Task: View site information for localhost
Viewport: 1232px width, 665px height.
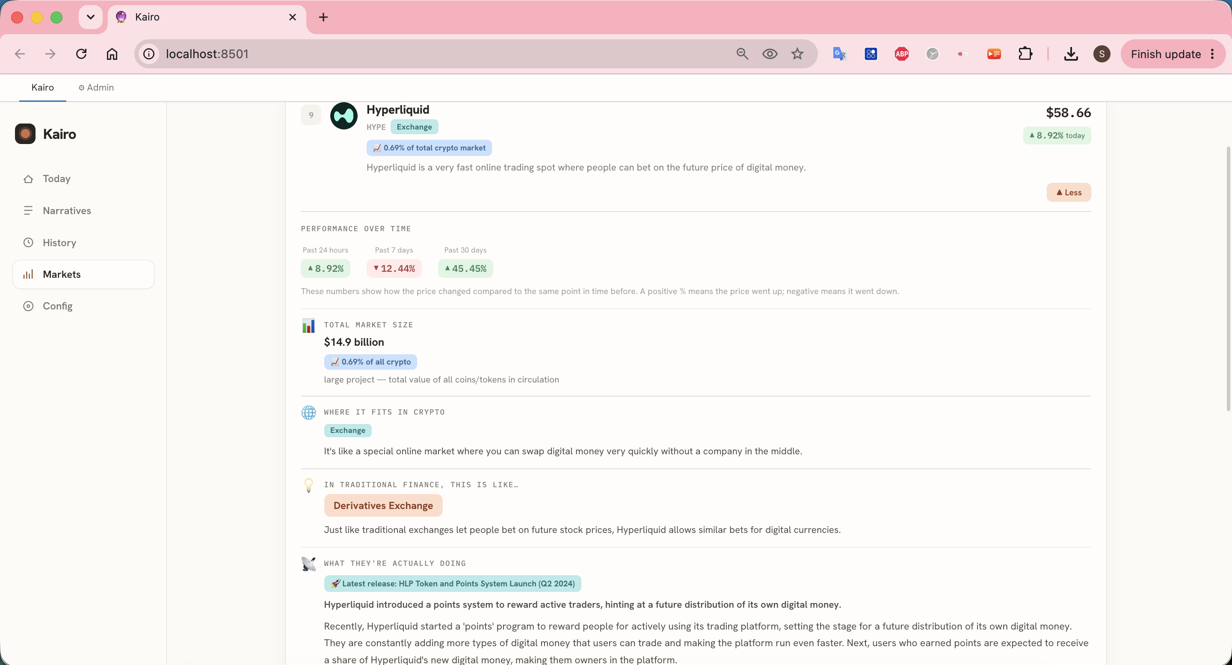Action: pyautogui.click(x=149, y=54)
